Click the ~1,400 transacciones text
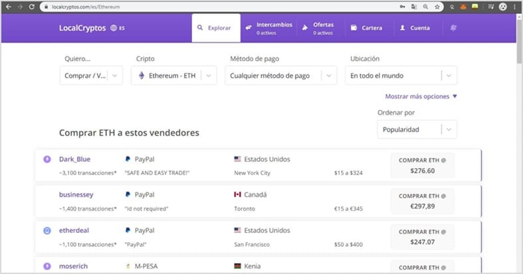This screenshot has height=274, width=523. (88, 209)
